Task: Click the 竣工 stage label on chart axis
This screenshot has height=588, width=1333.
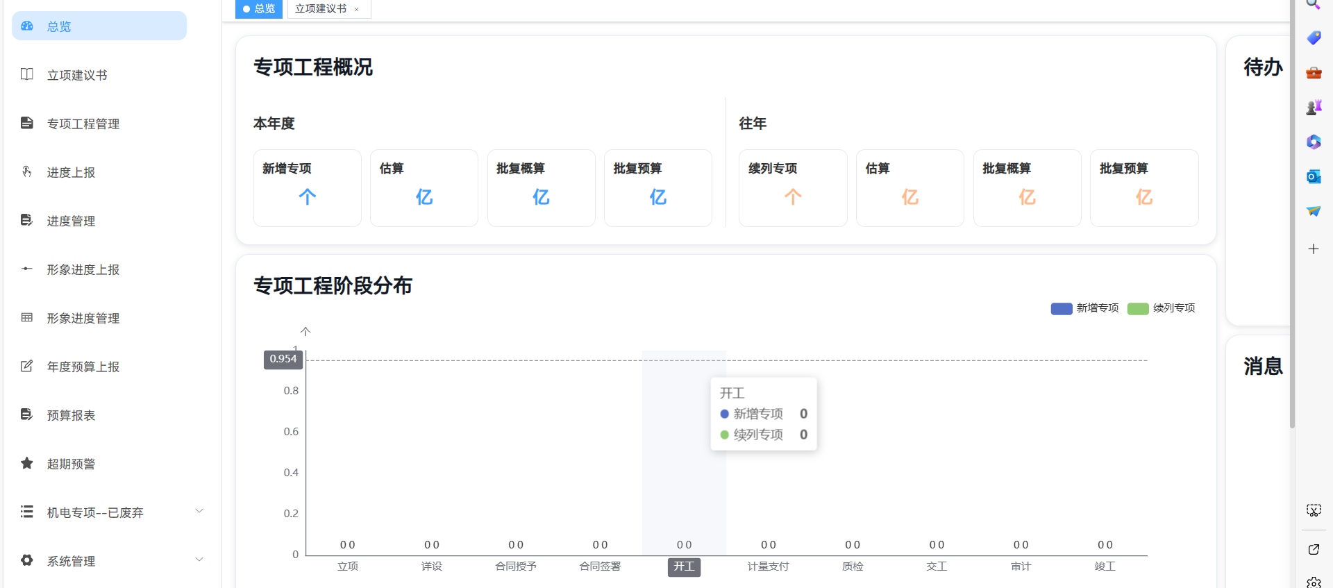Action: [x=1105, y=566]
